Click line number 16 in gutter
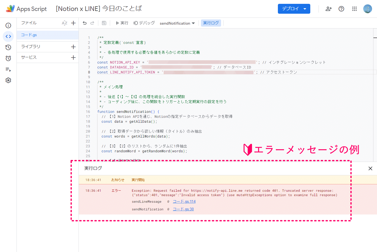 point(88,112)
